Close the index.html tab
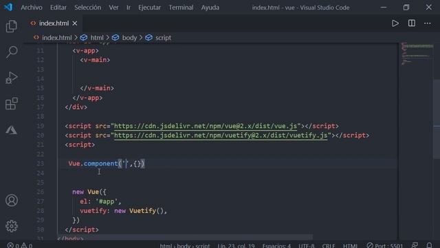 click(x=75, y=23)
